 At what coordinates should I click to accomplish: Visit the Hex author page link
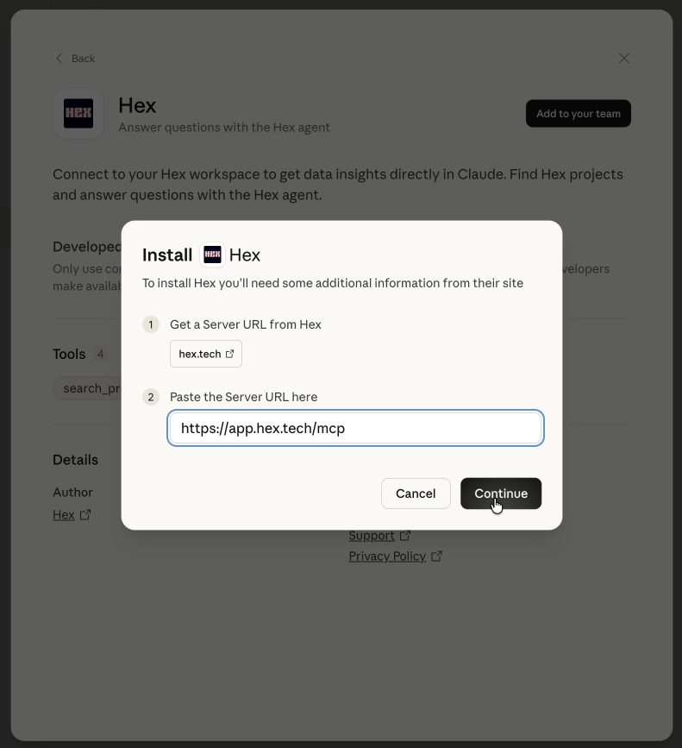(64, 513)
